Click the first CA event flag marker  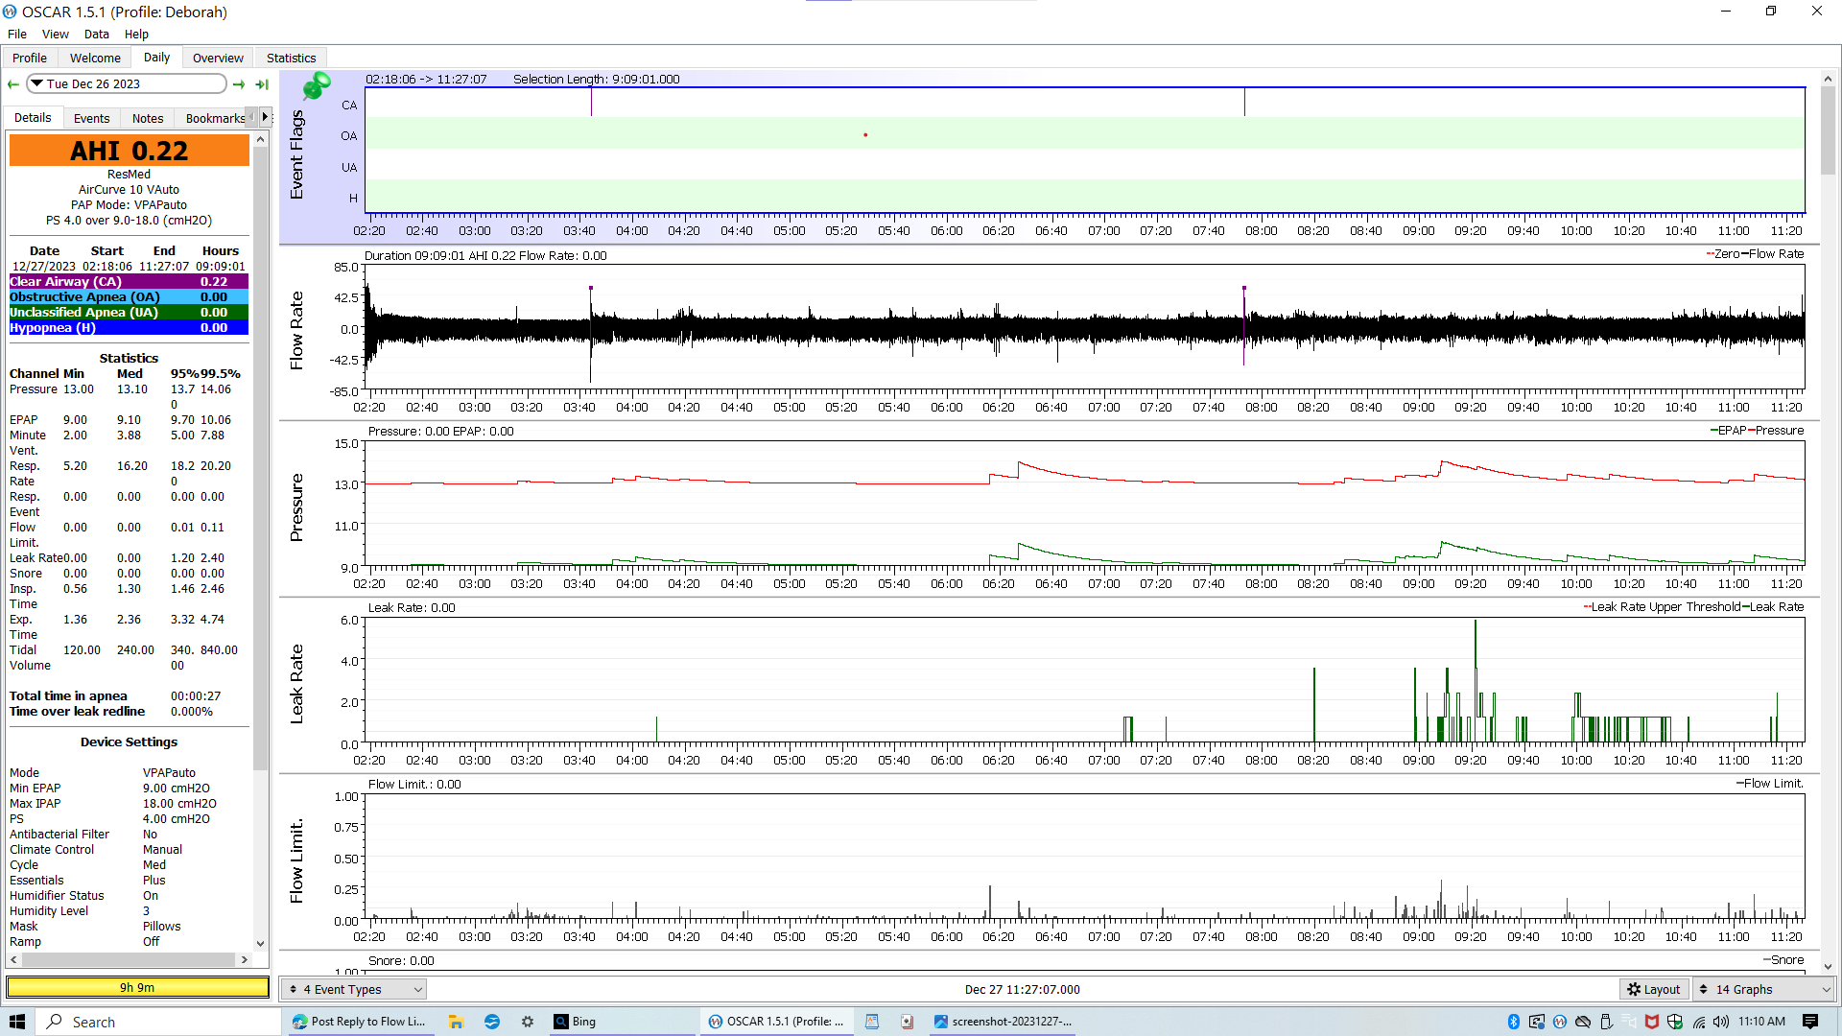tap(591, 103)
